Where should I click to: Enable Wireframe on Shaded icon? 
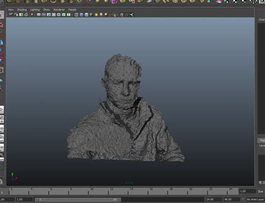click(87, 15)
